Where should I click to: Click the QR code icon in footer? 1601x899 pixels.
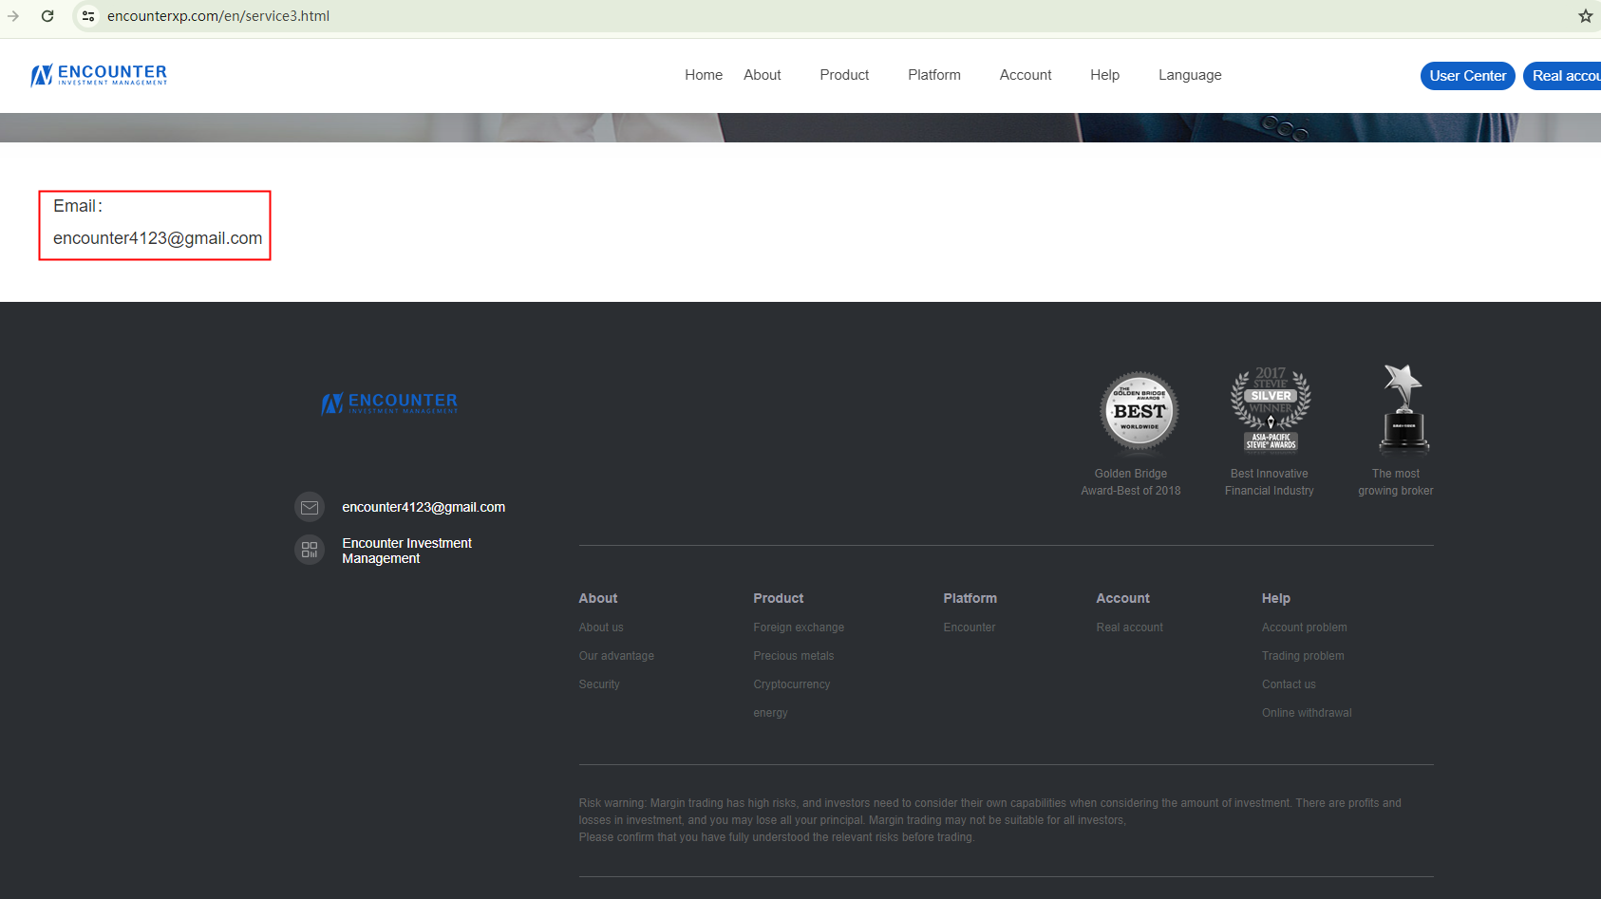pyautogui.click(x=310, y=550)
